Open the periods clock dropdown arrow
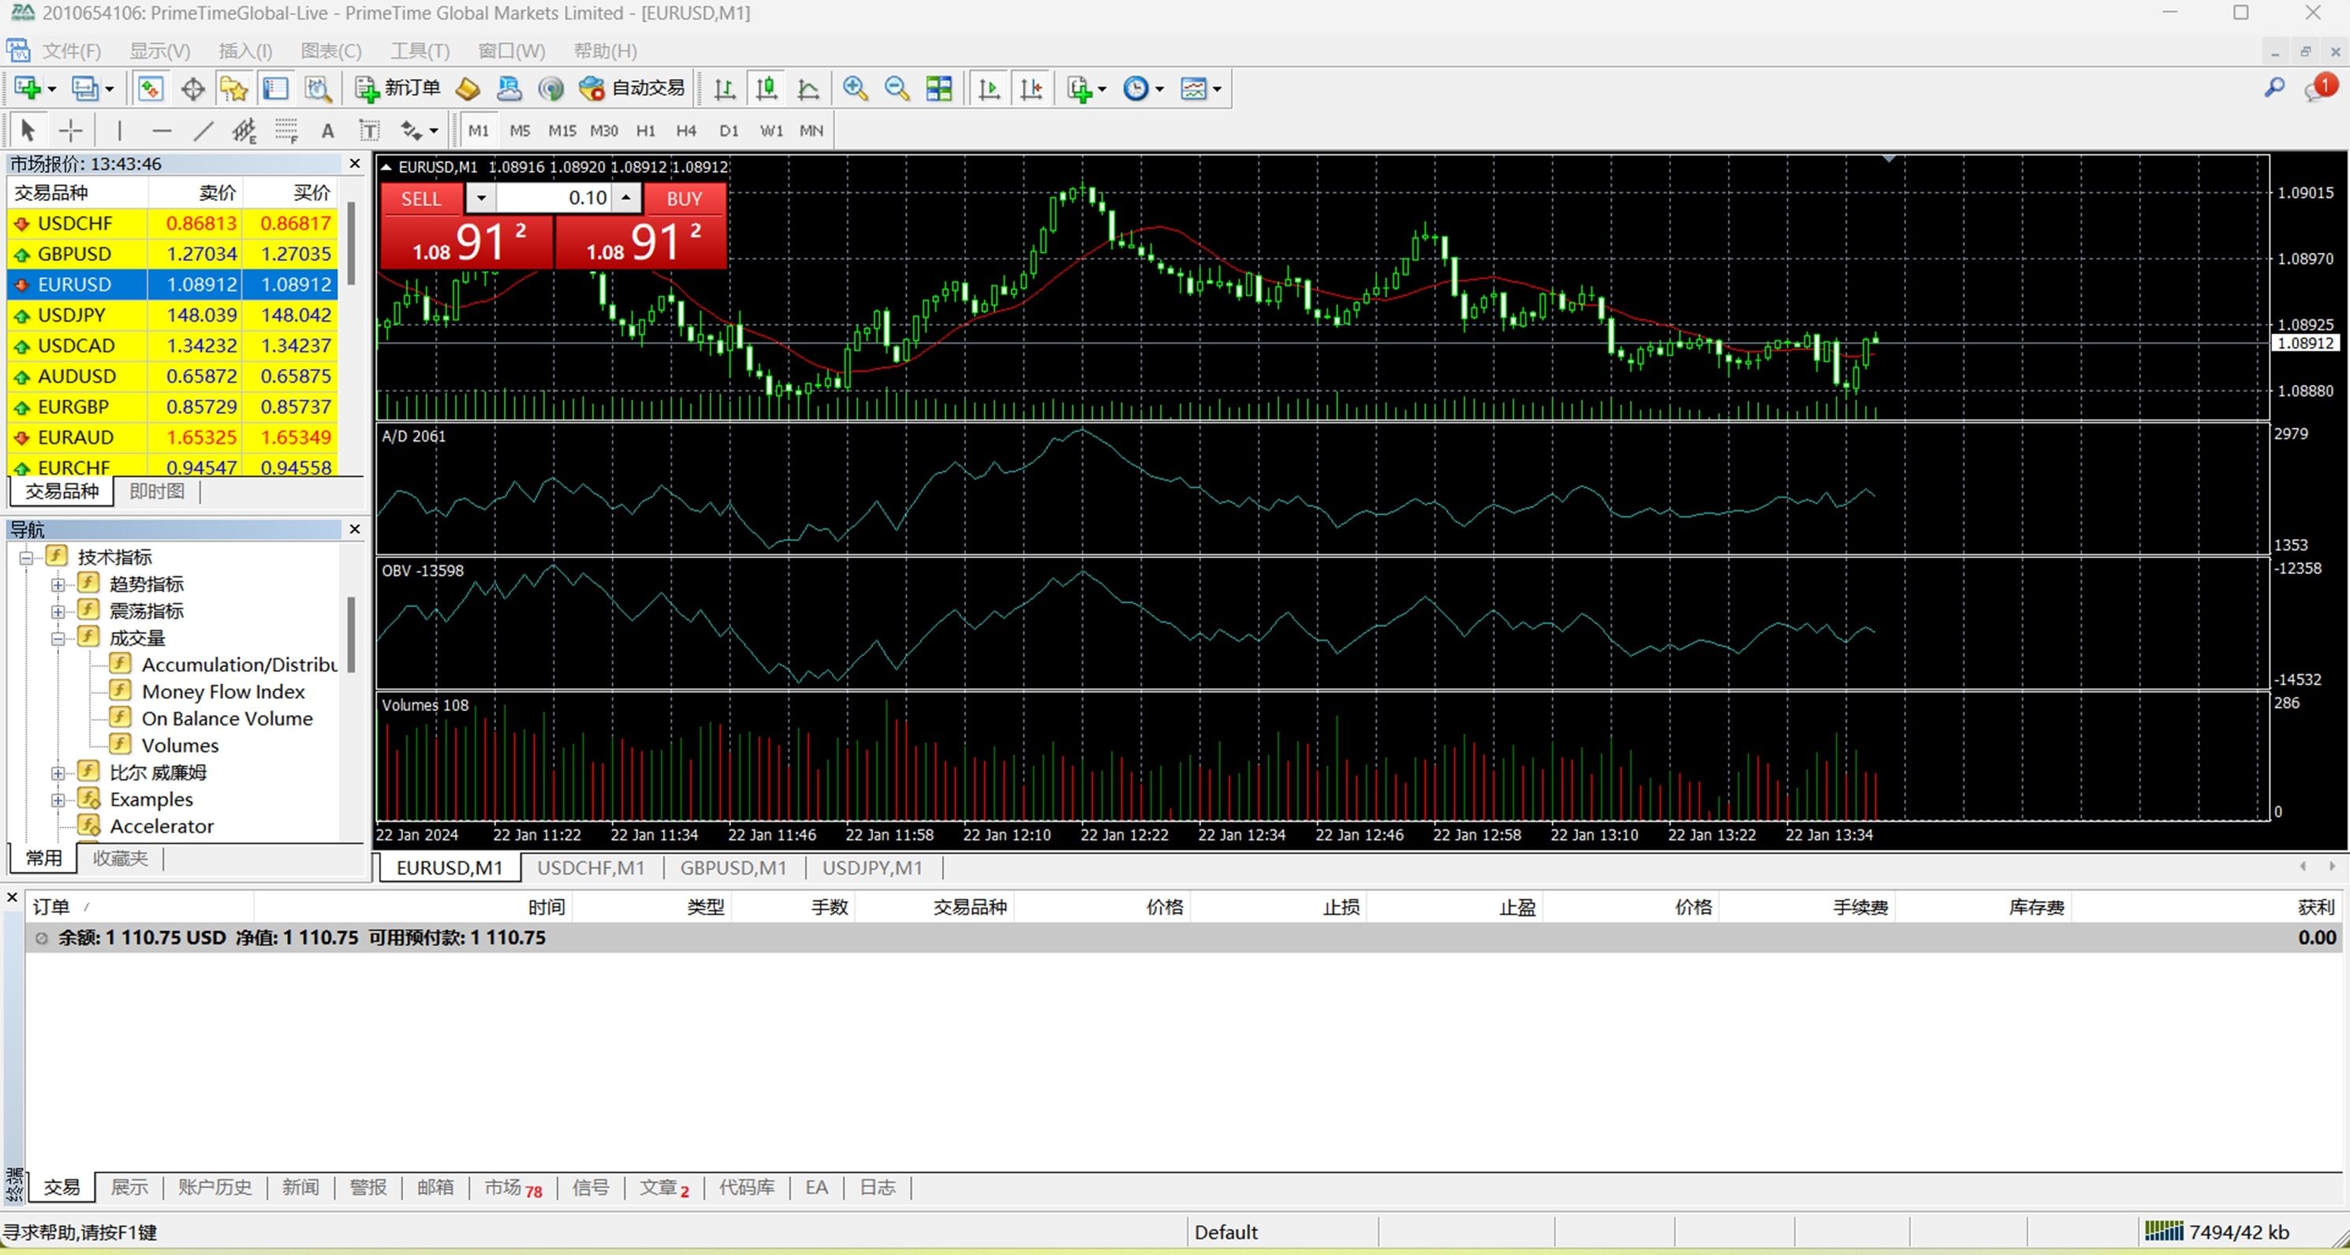 [1159, 89]
